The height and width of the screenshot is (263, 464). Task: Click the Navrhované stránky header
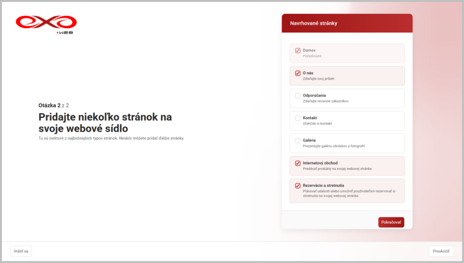314,23
